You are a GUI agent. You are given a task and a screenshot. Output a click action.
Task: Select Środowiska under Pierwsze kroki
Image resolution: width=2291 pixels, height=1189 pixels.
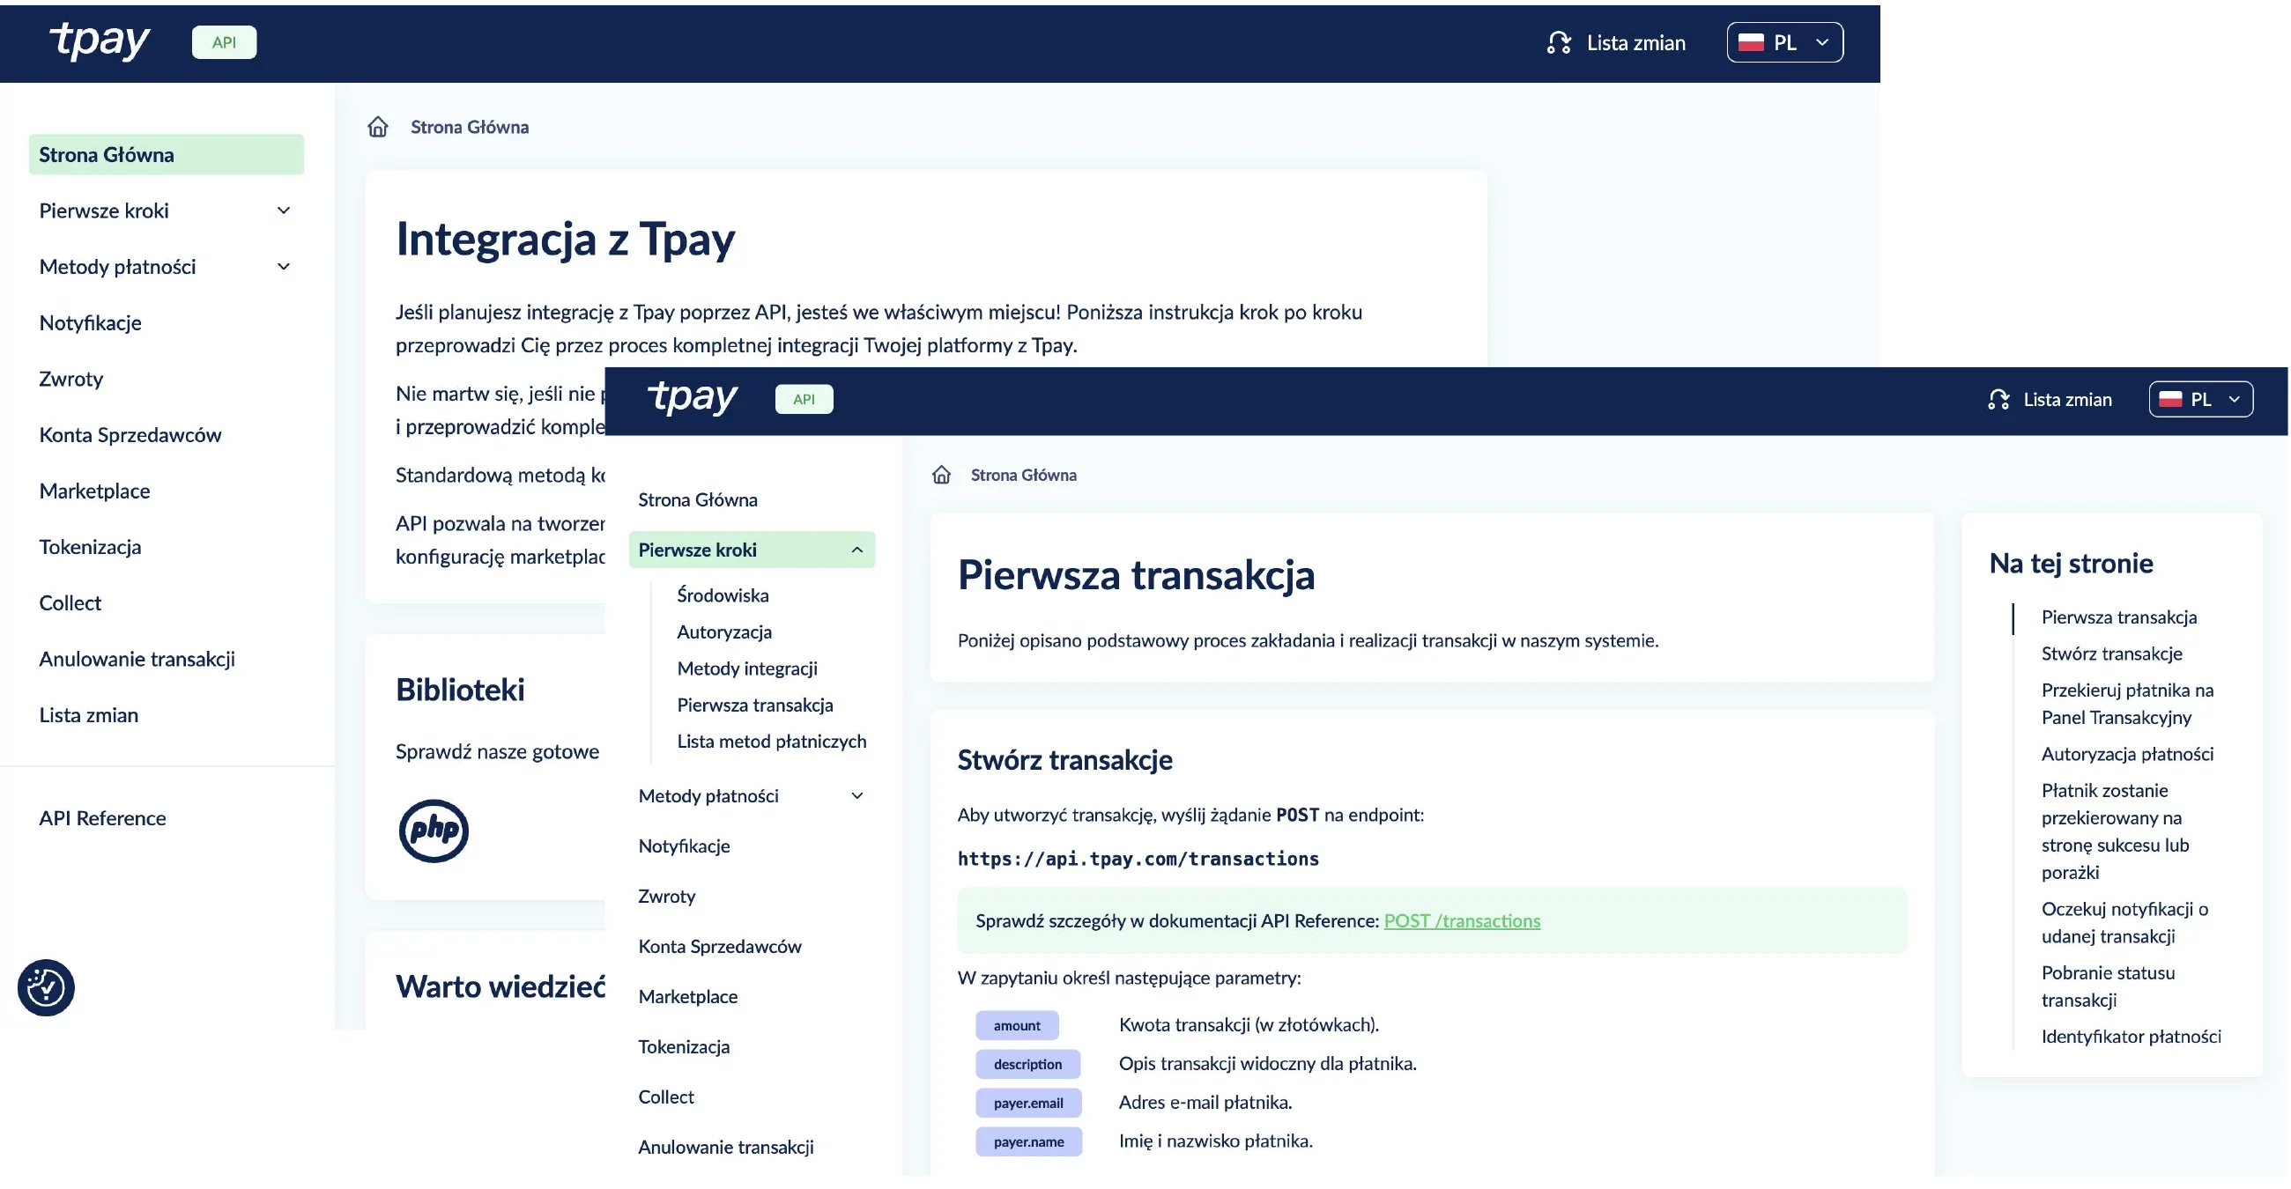click(x=723, y=594)
